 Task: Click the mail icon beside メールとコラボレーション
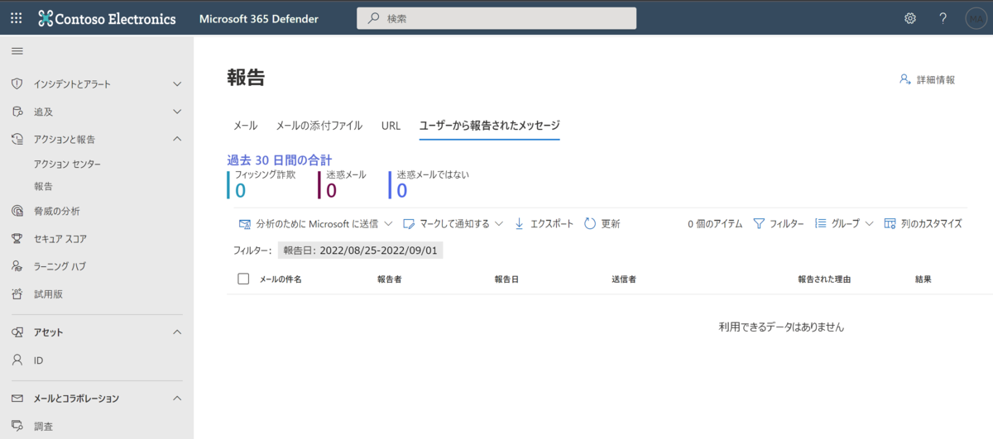(17, 398)
